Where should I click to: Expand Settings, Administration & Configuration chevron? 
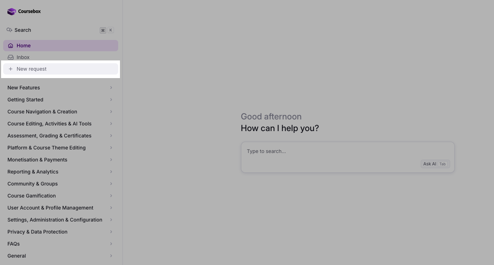(x=111, y=220)
